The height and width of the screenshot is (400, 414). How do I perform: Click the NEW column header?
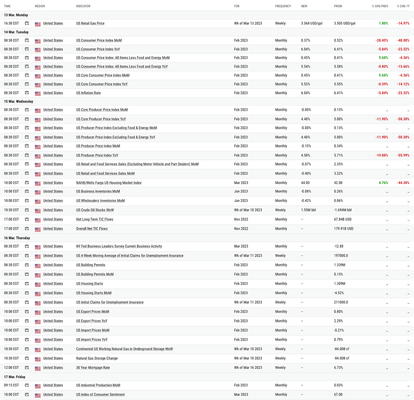click(304, 6)
